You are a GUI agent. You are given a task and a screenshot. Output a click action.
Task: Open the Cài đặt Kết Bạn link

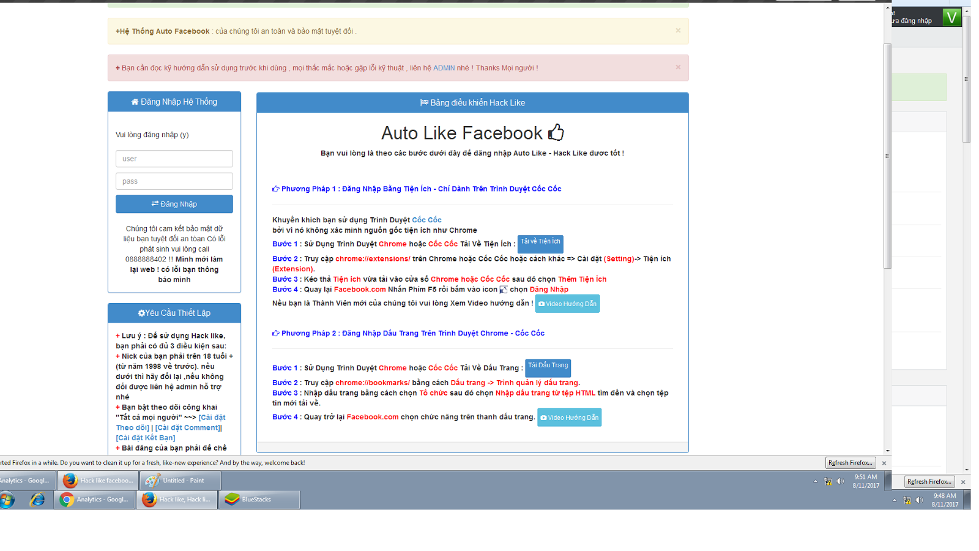[146, 438]
